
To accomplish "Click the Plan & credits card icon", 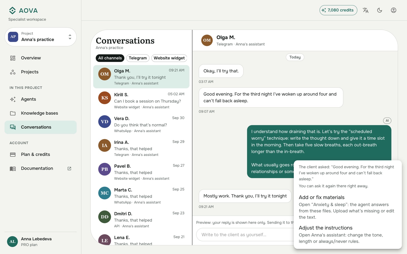I will click(13, 154).
